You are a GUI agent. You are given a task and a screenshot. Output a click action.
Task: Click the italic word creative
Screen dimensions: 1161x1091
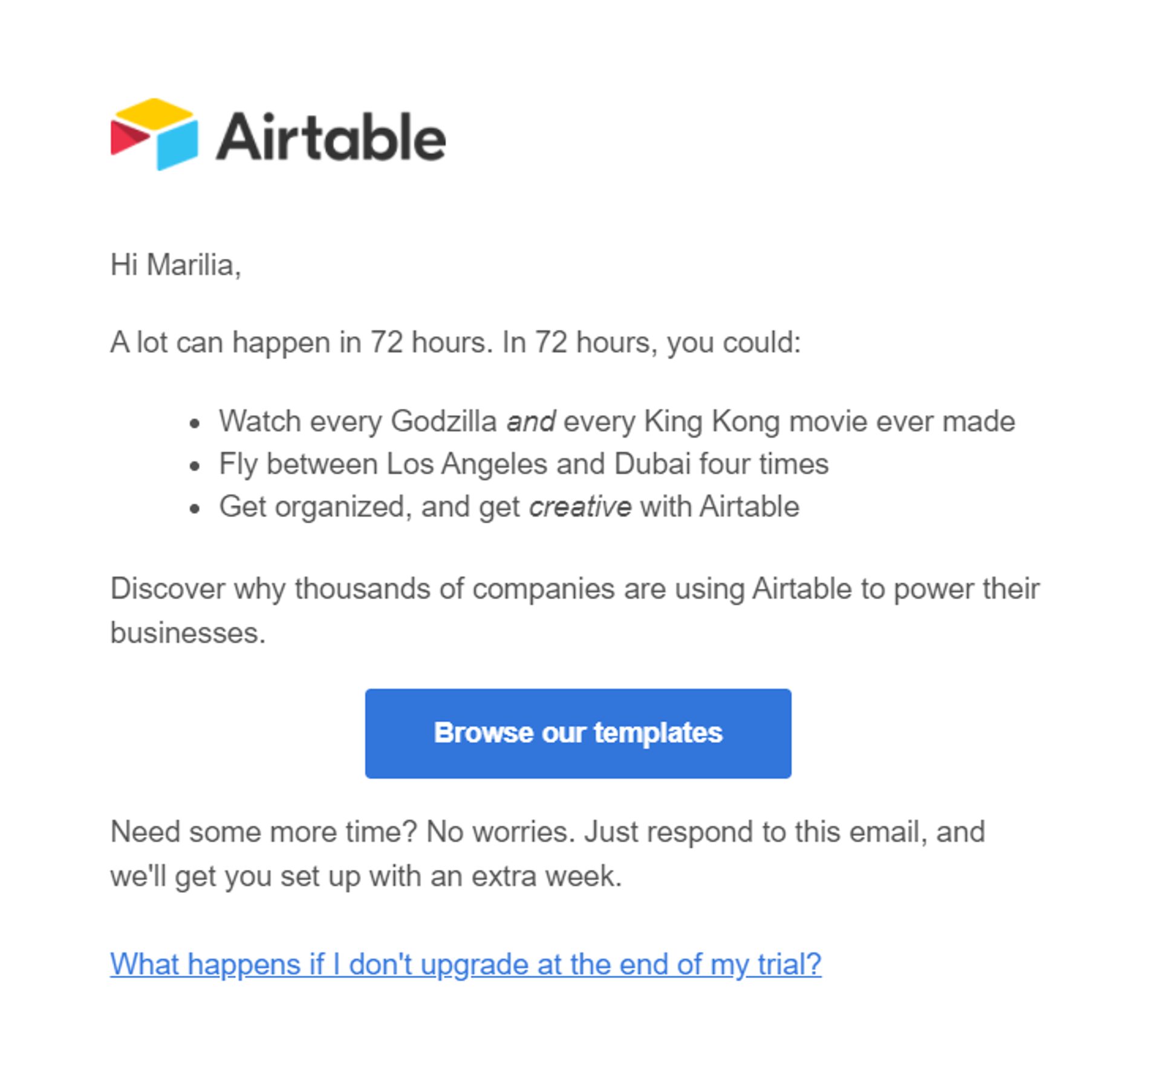580,507
